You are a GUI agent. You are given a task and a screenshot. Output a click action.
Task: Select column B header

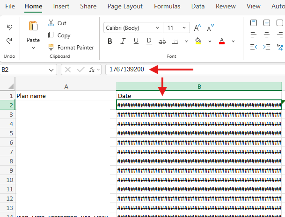tap(199, 86)
